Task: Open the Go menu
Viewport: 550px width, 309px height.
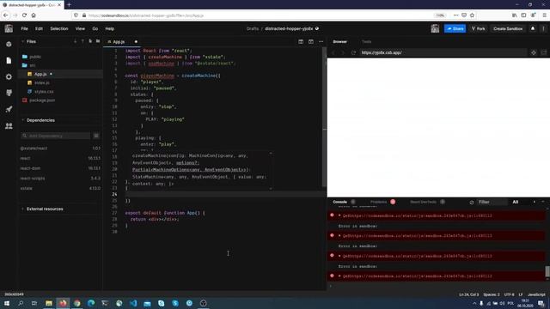Action: click(95, 28)
